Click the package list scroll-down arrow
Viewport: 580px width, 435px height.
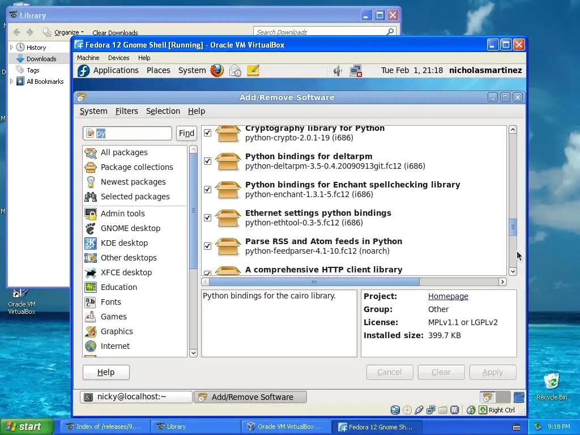point(513,271)
